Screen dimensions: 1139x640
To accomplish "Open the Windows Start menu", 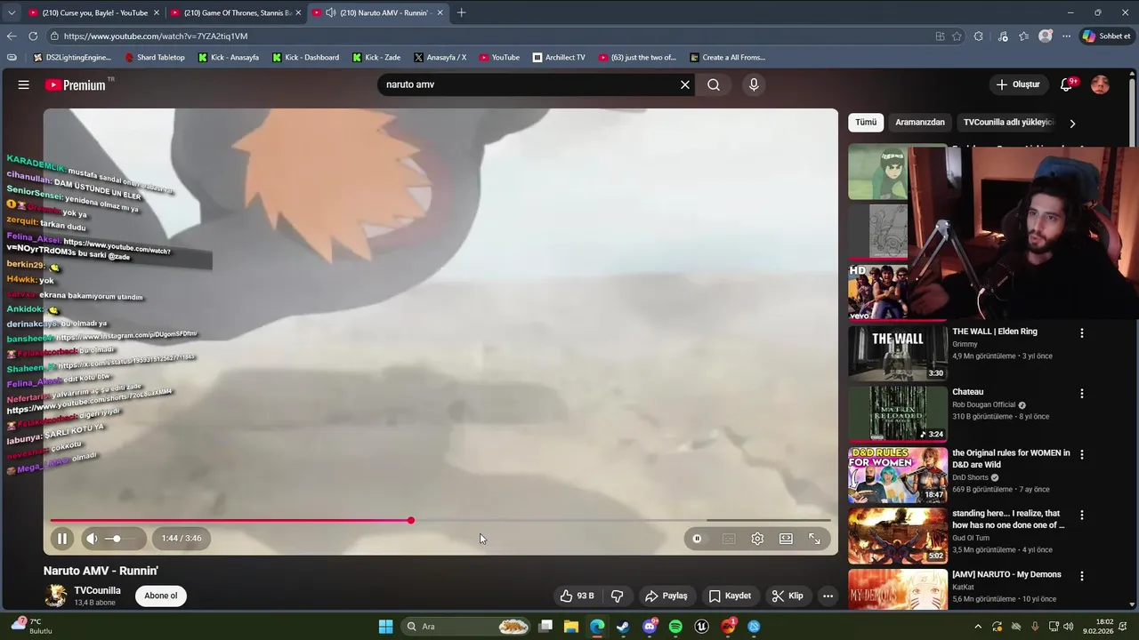I will pyautogui.click(x=385, y=627).
